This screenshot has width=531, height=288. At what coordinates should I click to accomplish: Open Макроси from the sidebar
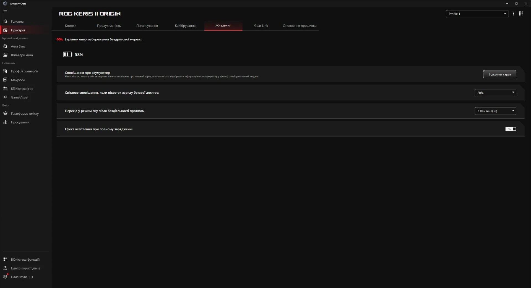(18, 80)
